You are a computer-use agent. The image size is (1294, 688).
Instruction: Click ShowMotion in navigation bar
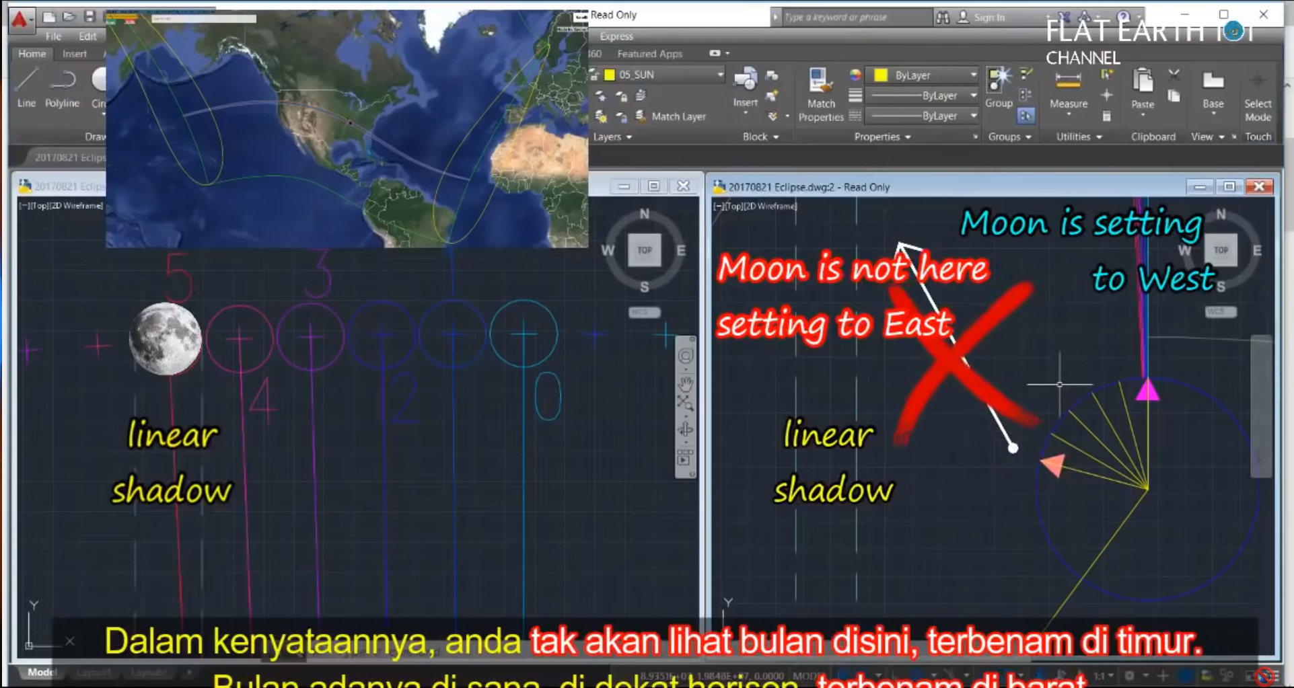(x=684, y=457)
